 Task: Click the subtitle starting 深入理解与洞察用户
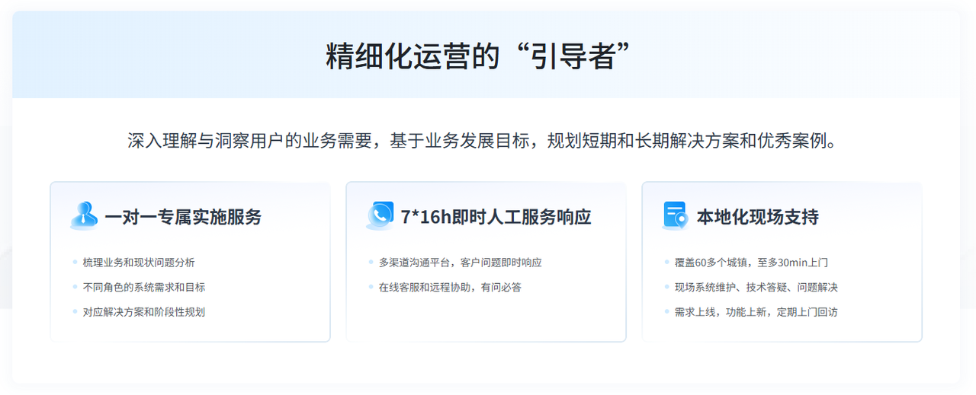coord(482,142)
